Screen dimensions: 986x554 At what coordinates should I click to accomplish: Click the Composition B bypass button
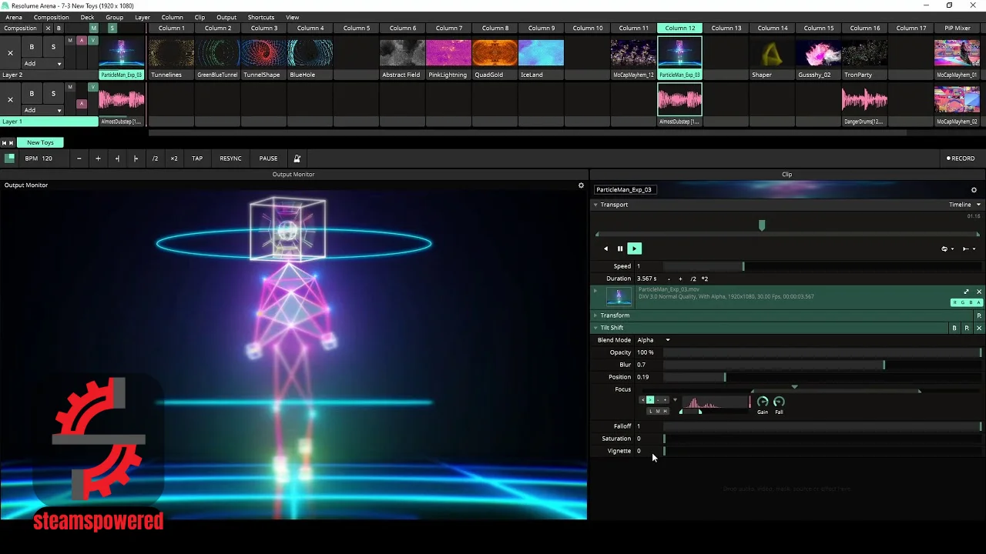pyautogui.click(x=59, y=28)
